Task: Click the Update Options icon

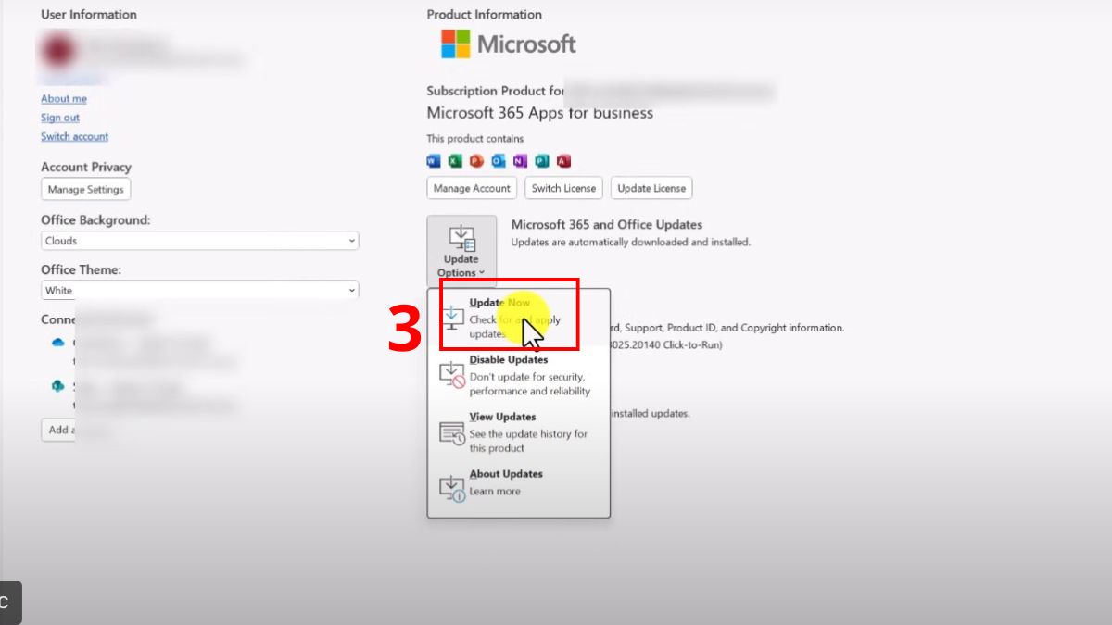Action: click(x=461, y=239)
